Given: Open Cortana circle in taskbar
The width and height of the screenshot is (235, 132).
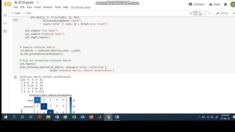Looking at the screenshot, I should click(x=22, y=117).
